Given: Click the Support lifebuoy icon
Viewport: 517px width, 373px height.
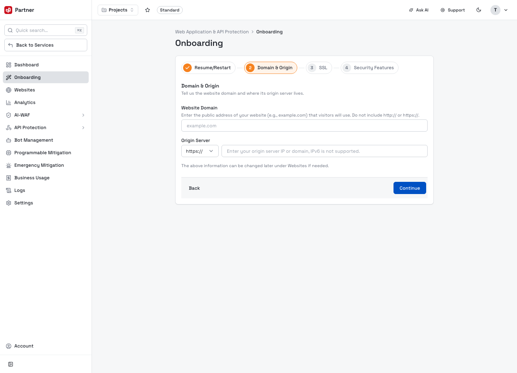Looking at the screenshot, I should pyautogui.click(x=443, y=10).
